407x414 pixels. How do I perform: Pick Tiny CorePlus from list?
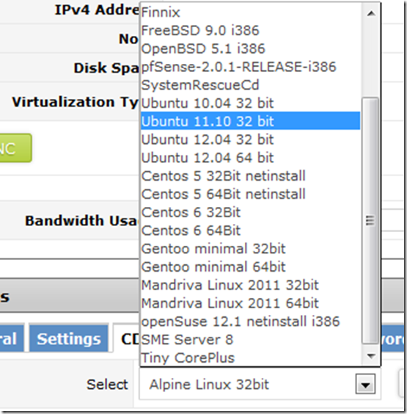251,357
